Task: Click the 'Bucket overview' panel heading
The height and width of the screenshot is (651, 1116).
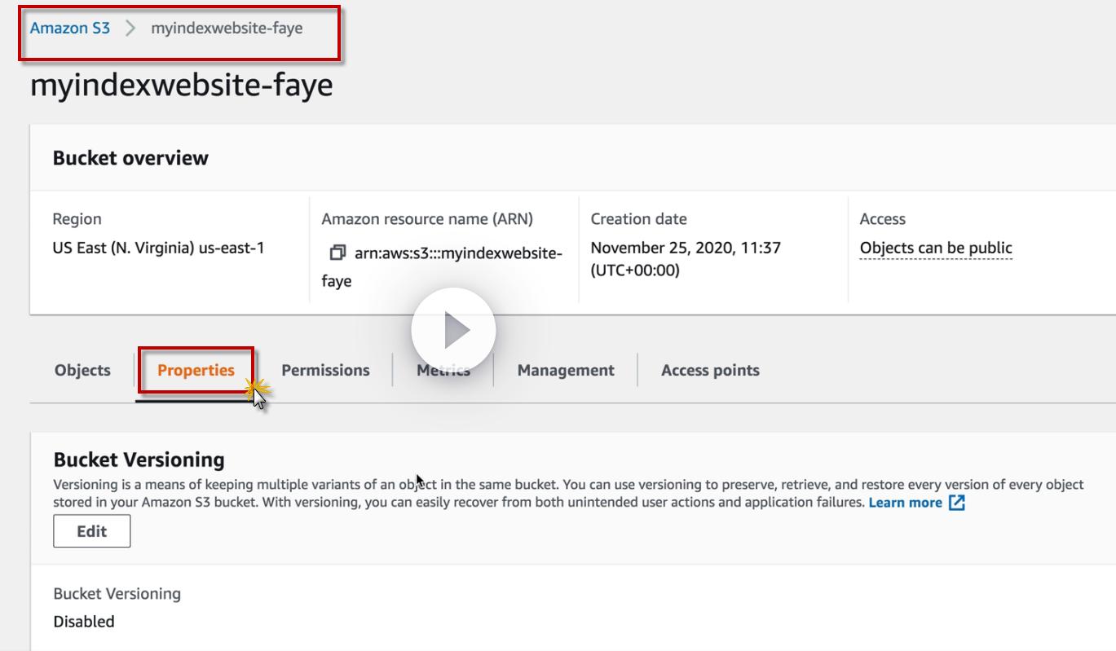Action: pos(130,158)
